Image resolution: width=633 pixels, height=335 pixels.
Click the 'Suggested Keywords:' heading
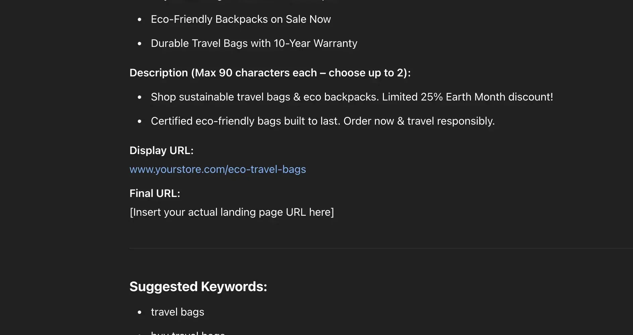pos(198,287)
